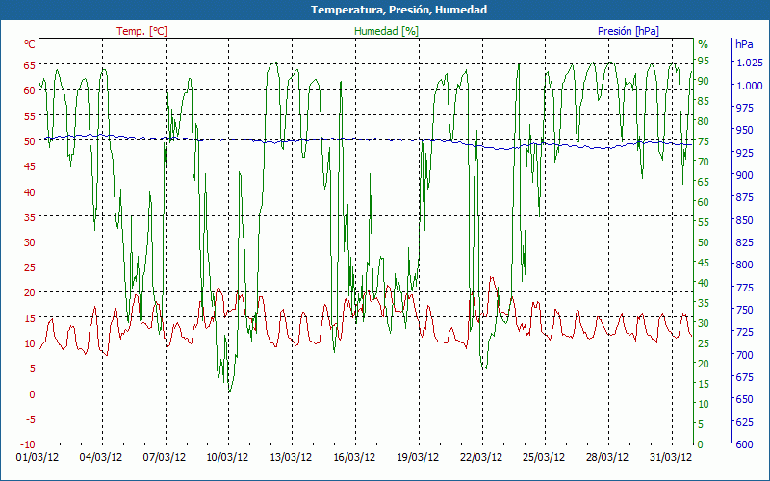The image size is (770, 481).
Task: Click '95' on the green humidity axis
Action: pyautogui.click(x=704, y=61)
